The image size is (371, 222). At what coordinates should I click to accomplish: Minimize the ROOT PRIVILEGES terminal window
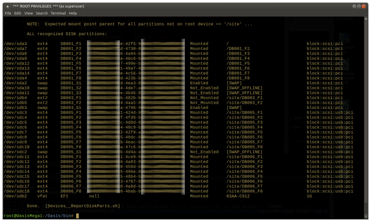354,6
